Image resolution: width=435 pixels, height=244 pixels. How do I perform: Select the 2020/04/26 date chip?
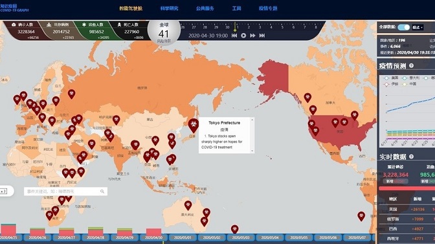[x=38, y=238]
